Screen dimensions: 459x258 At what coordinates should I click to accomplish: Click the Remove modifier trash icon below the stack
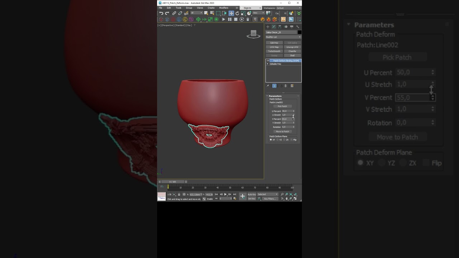tap(285, 86)
